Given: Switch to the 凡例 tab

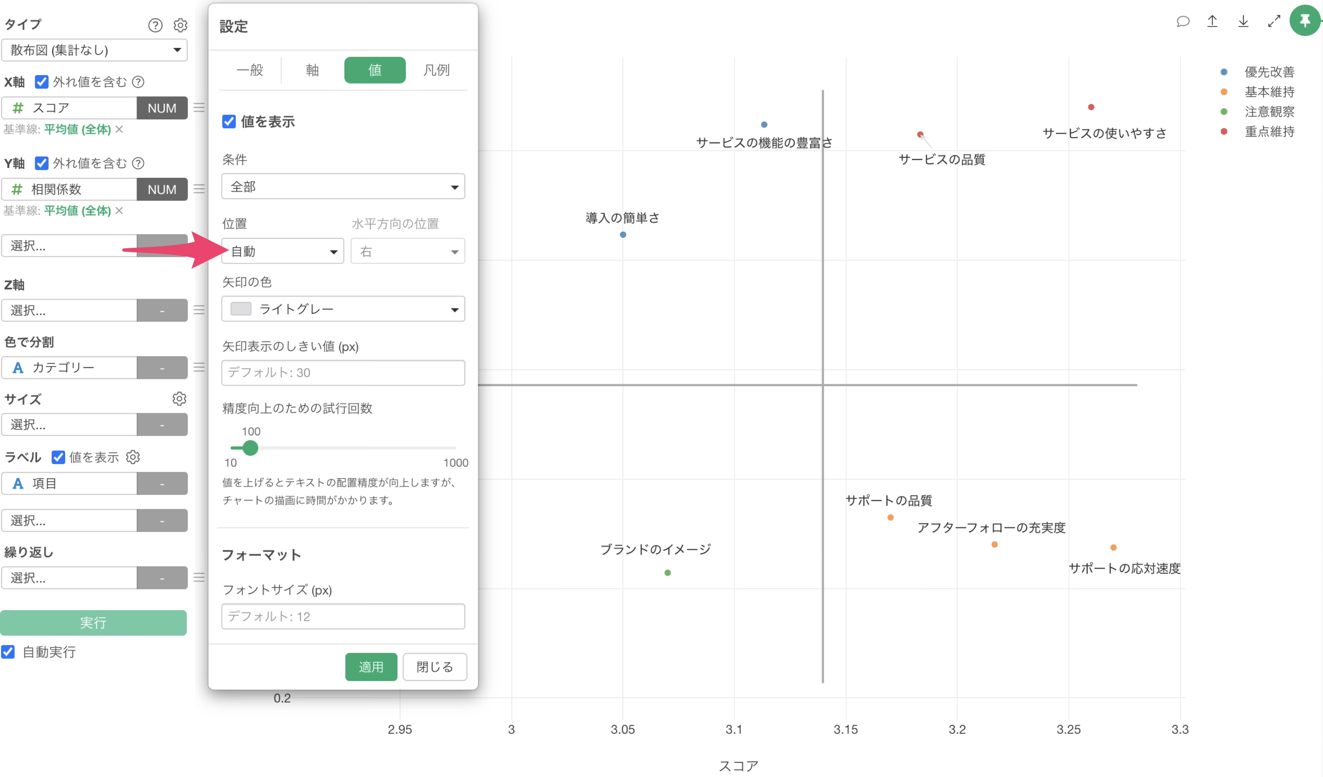Looking at the screenshot, I should click(x=436, y=70).
